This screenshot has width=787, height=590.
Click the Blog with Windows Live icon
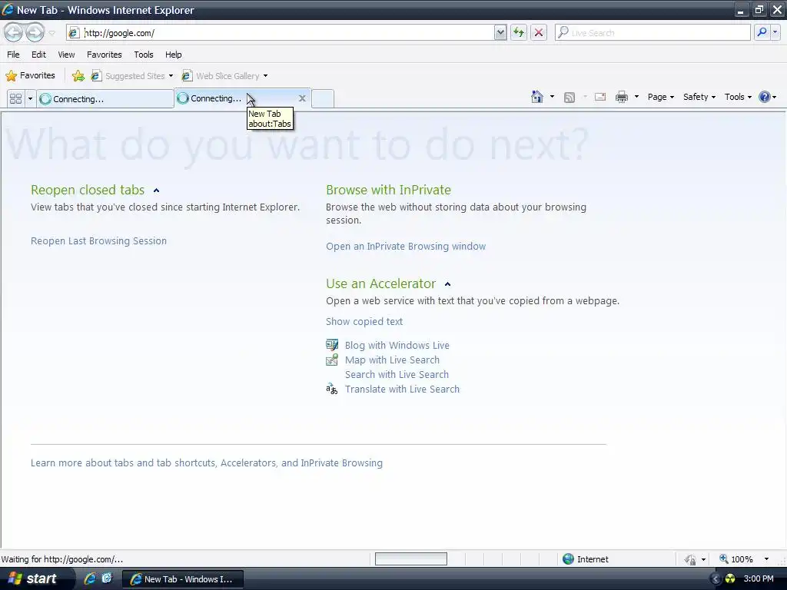click(332, 345)
